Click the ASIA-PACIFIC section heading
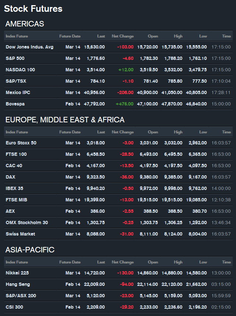The width and height of the screenshot is (236, 316). [x=30, y=250]
